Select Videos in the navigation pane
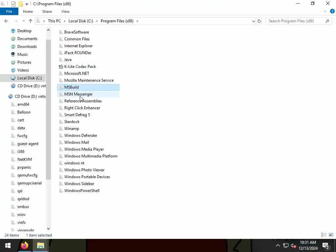This screenshot has height=252, width=336. 23,70
